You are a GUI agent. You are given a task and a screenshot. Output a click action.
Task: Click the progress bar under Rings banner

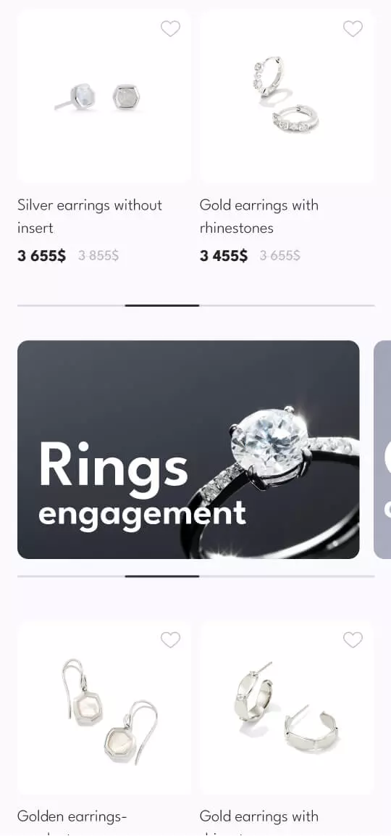[196, 576]
